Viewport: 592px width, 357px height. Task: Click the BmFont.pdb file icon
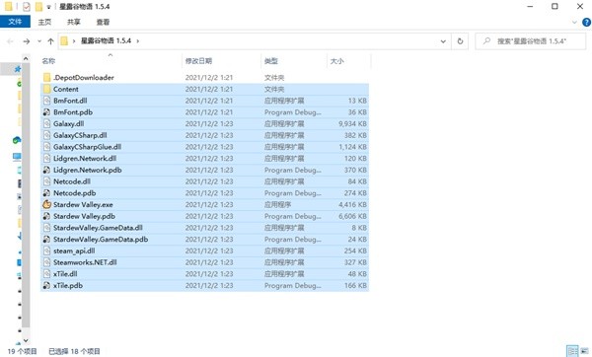click(x=46, y=112)
